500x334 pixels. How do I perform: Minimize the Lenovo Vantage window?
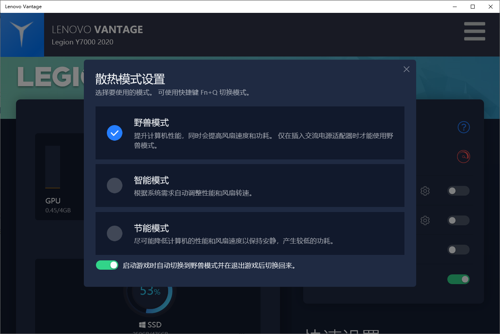pos(455,7)
